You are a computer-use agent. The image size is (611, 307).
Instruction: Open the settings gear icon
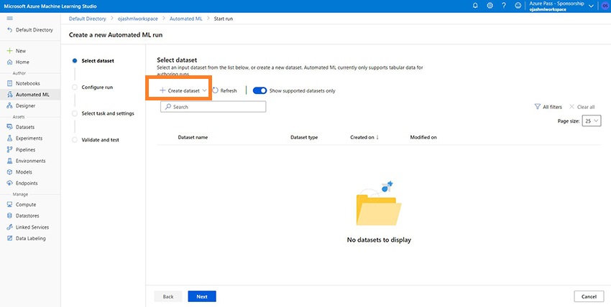coord(490,5)
